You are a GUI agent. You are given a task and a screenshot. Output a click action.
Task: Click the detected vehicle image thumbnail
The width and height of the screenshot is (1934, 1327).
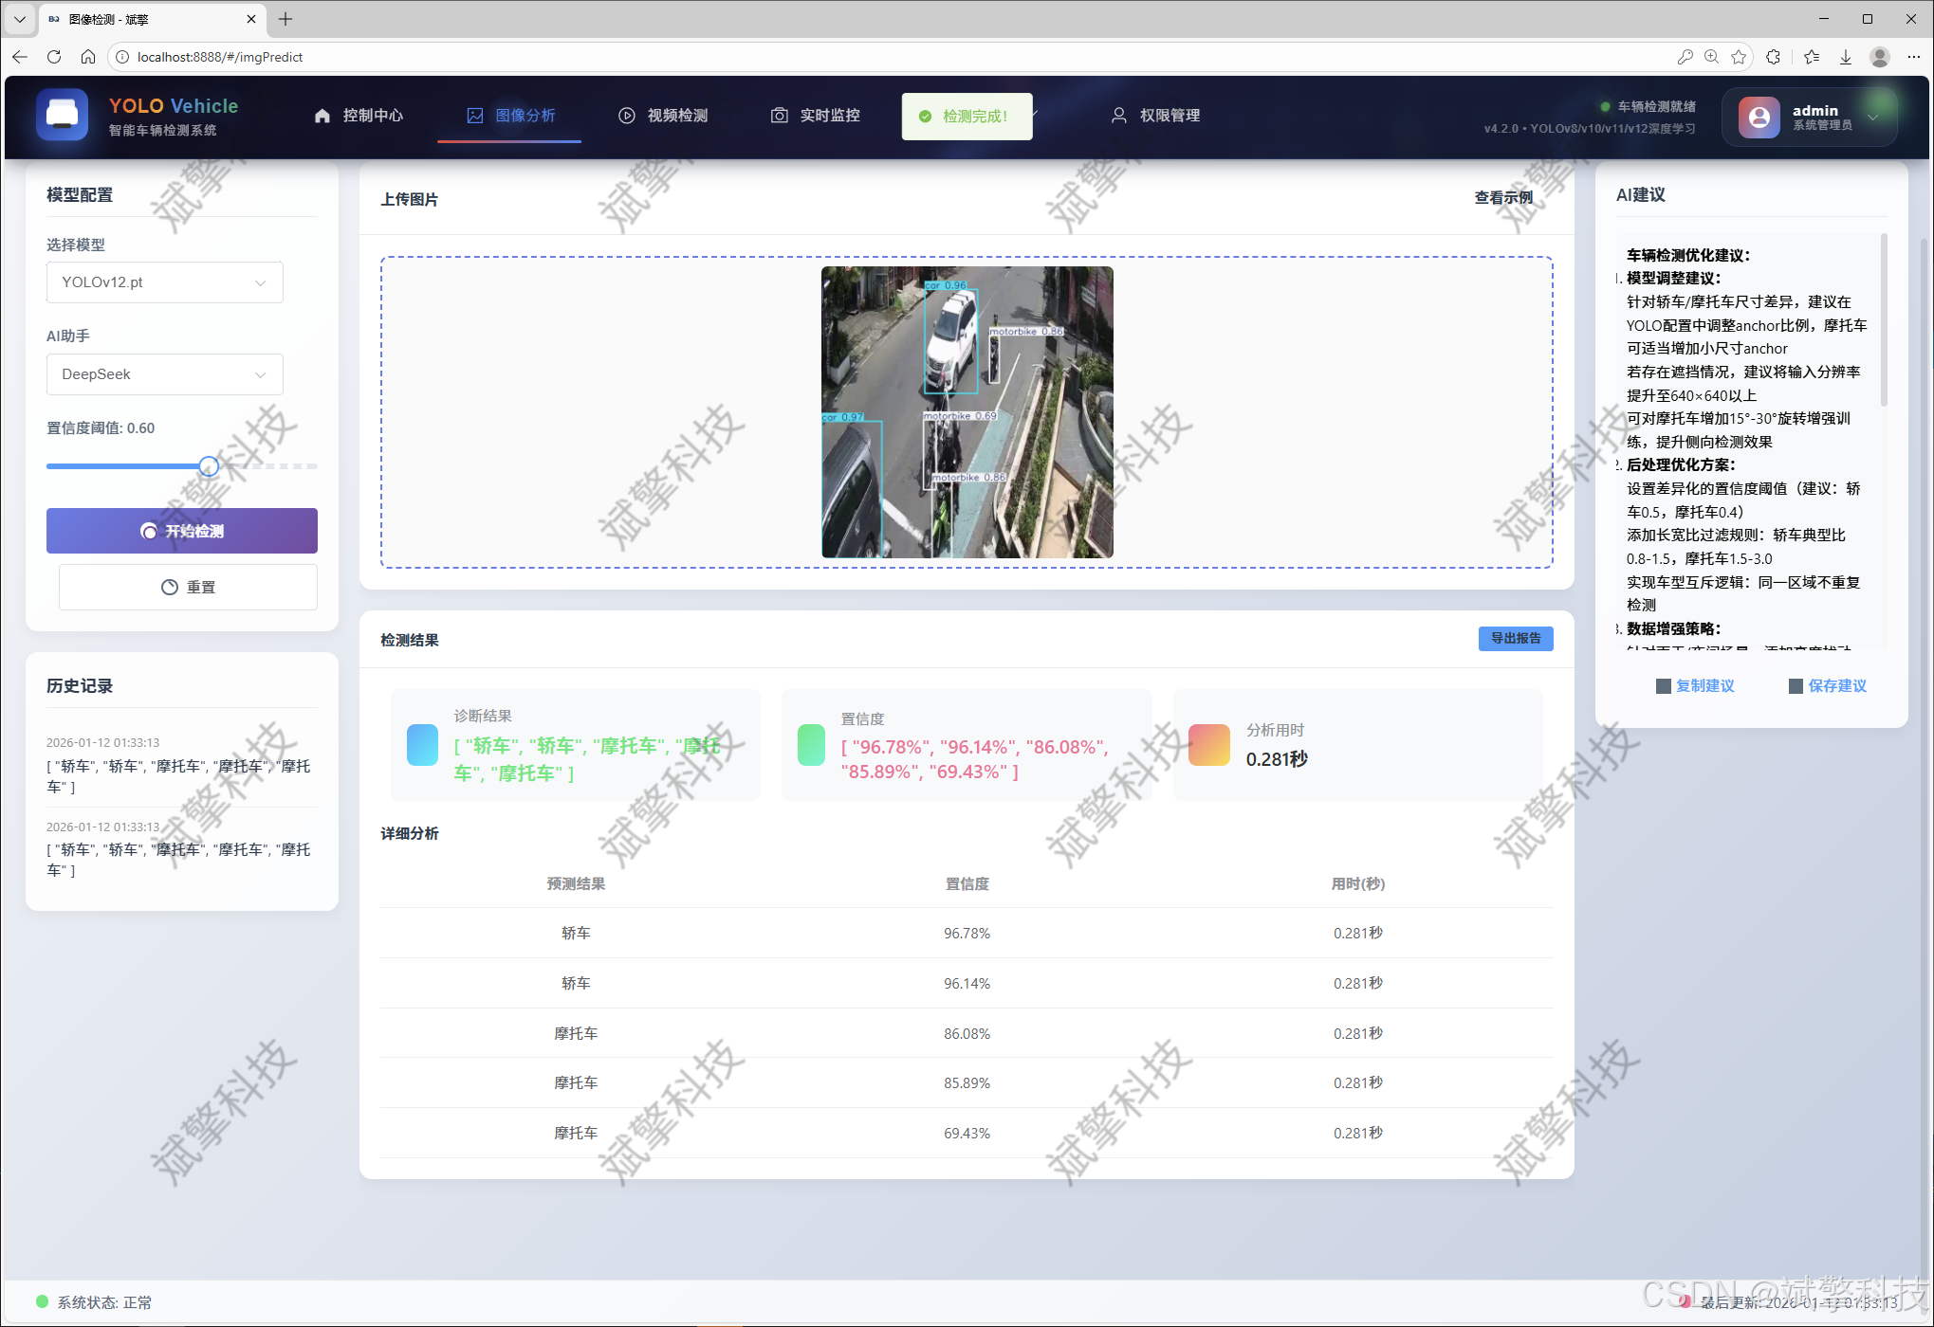pyautogui.click(x=967, y=412)
